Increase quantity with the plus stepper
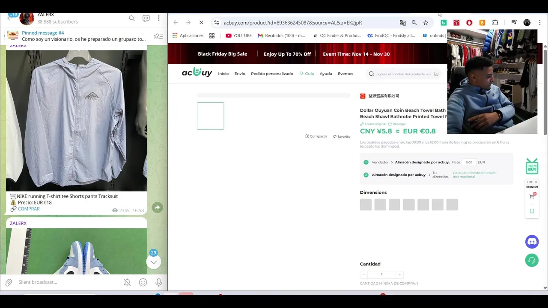548x308 pixels. coord(399,275)
